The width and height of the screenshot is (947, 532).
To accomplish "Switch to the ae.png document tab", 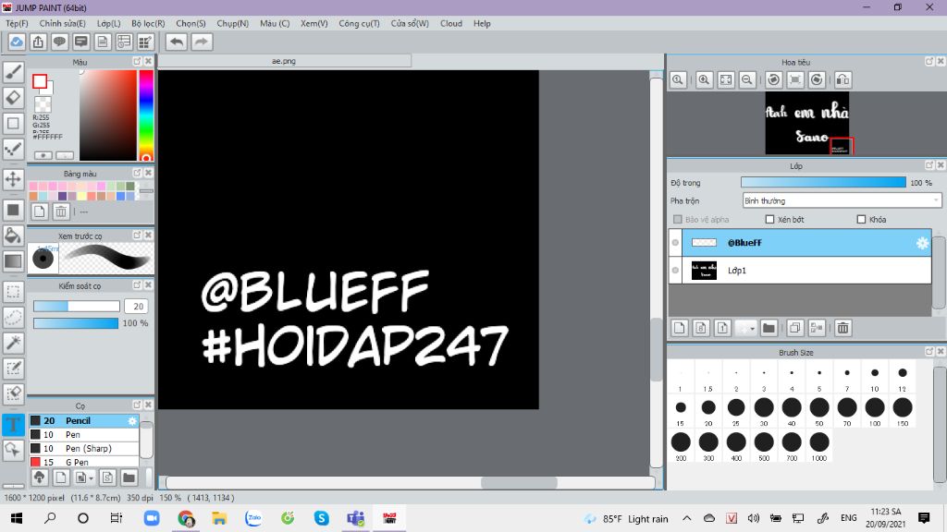I will tap(284, 61).
